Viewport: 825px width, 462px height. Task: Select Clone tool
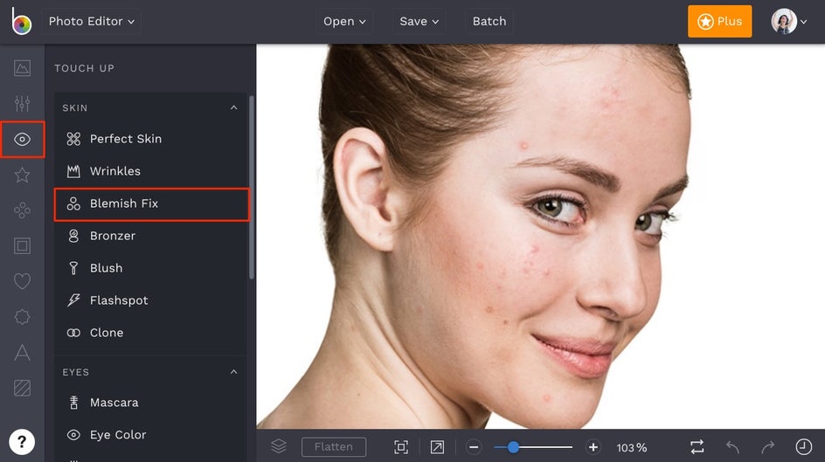coord(151,333)
